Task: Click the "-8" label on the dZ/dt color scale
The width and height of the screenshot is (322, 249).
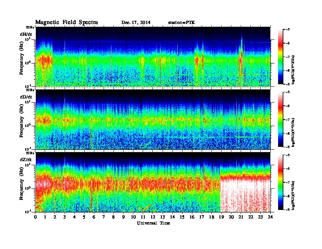Action: (288, 196)
